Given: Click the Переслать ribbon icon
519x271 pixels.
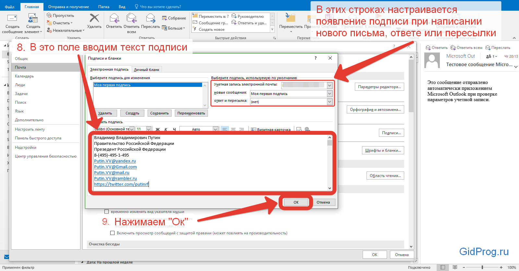Looking at the screenshot, I should pyautogui.click(x=151, y=18).
